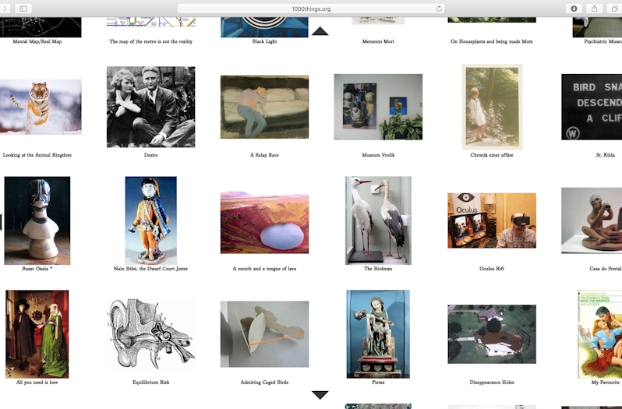Click 'A mouth and a tongue of lava' caption

(x=264, y=269)
